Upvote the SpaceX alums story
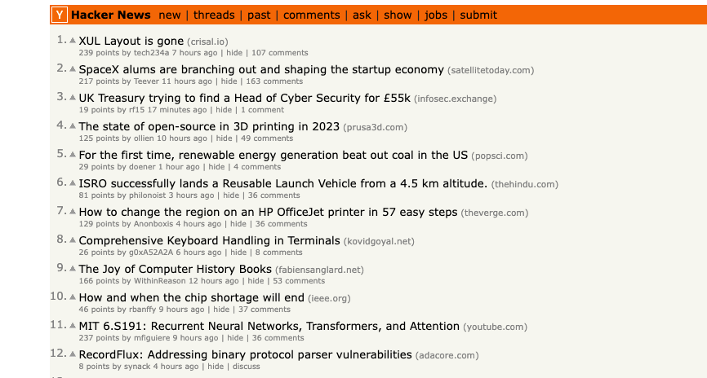This screenshot has height=378, width=707. [73, 69]
